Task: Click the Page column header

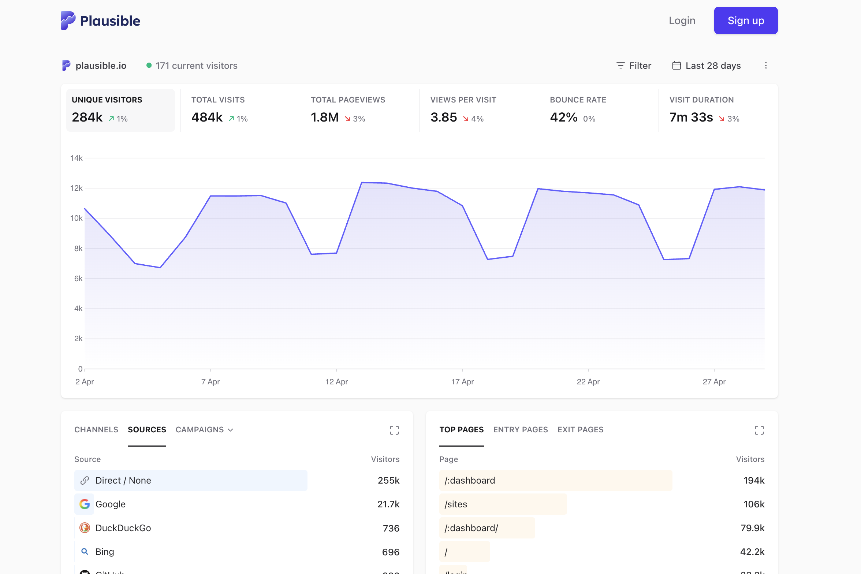Action: pos(448,459)
